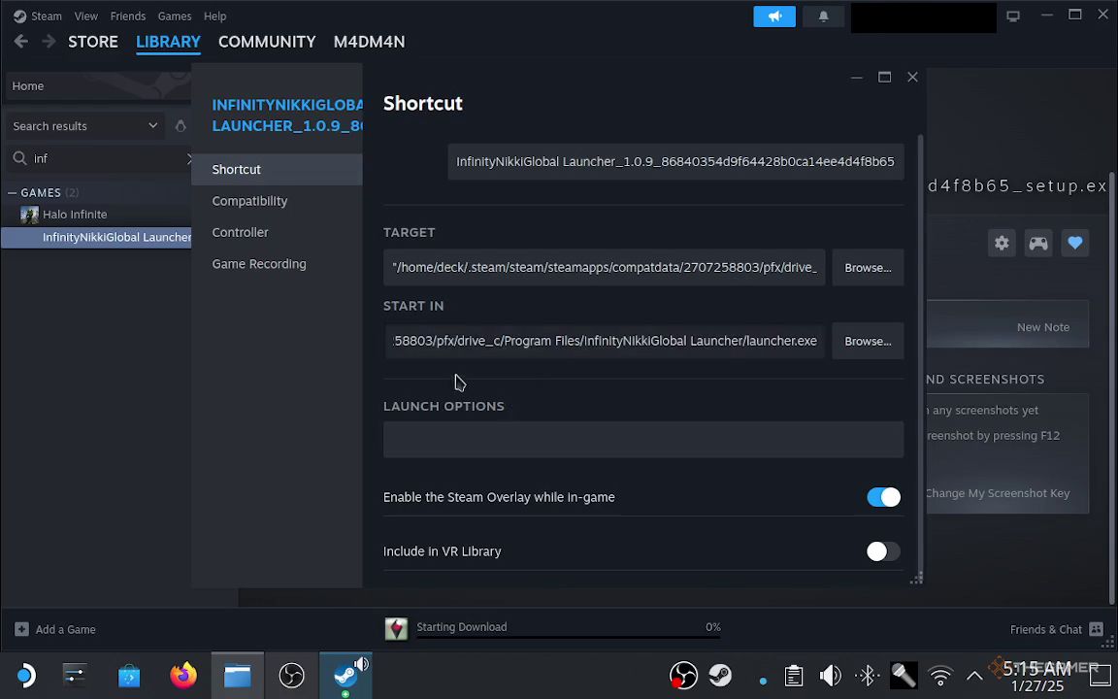
Task: Go to COMMUNITY tab
Action: coord(267,42)
